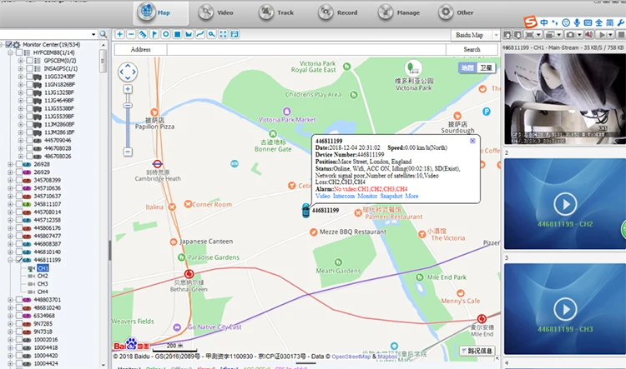626x369 pixels.
Task: Click the save map toolbar icon
Action: click(x=235, y=35)
